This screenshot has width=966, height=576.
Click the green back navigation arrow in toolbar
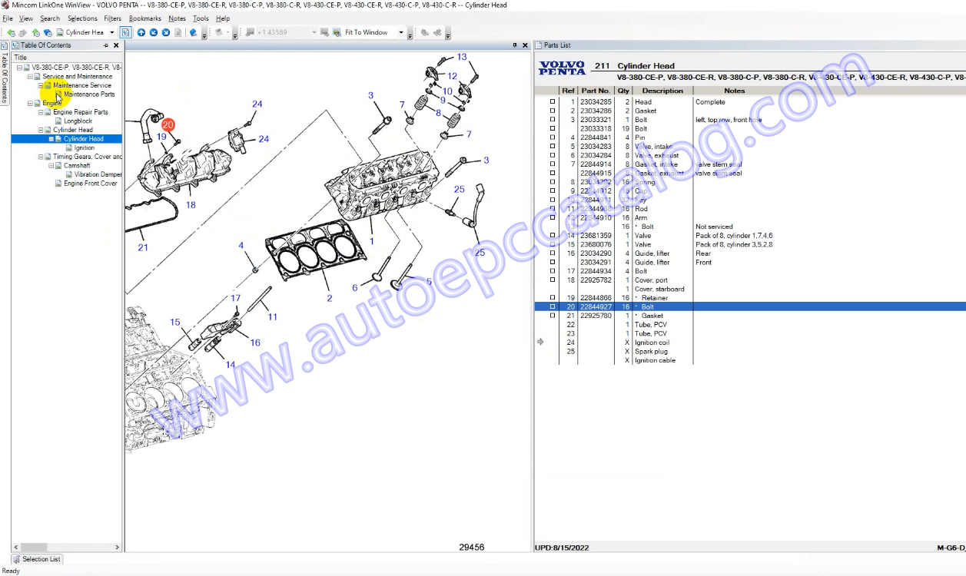point(12,32)
